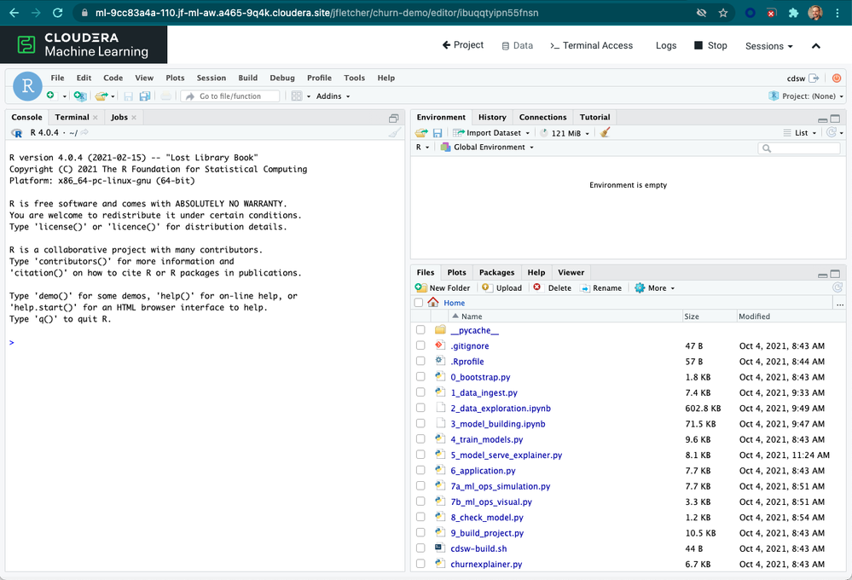Check the box next to __pycache__
Image resolution: width=852 pixels, height=580 pixels.
(x=420, y=330)
